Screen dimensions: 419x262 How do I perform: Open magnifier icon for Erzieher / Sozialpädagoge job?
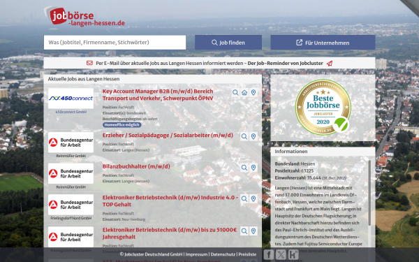coord(244,137)
